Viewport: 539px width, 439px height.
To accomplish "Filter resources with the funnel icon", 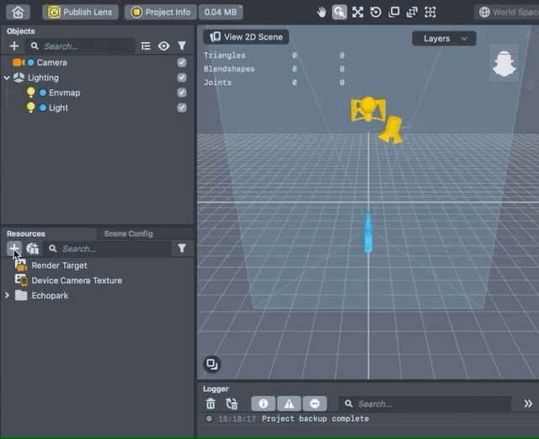I will pyautogui.click(x=181, y=249).
